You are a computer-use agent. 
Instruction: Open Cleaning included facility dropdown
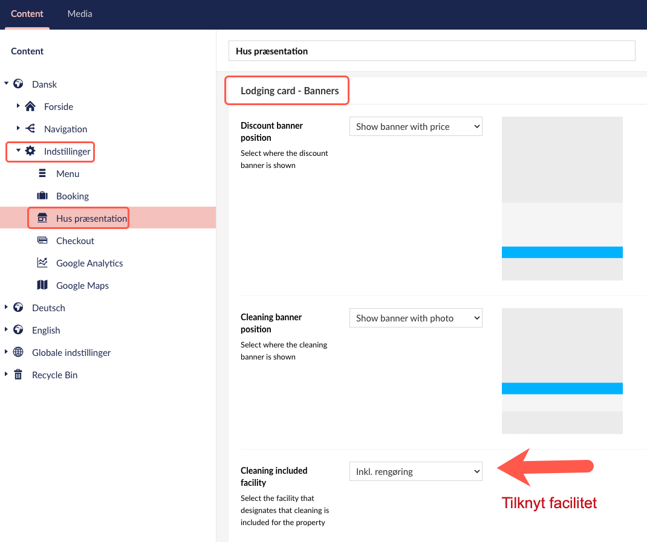click(415, 471)
